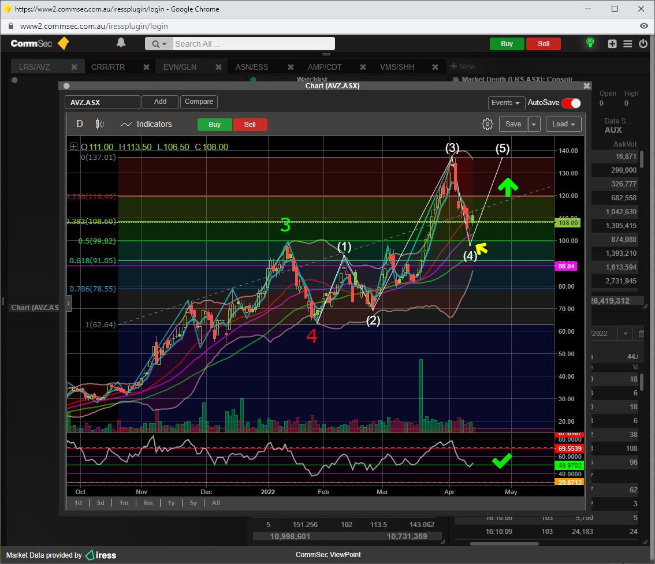Viewport: 655px width, 564px height.
Task: Select the 6m time range
Action: point(148,503)
